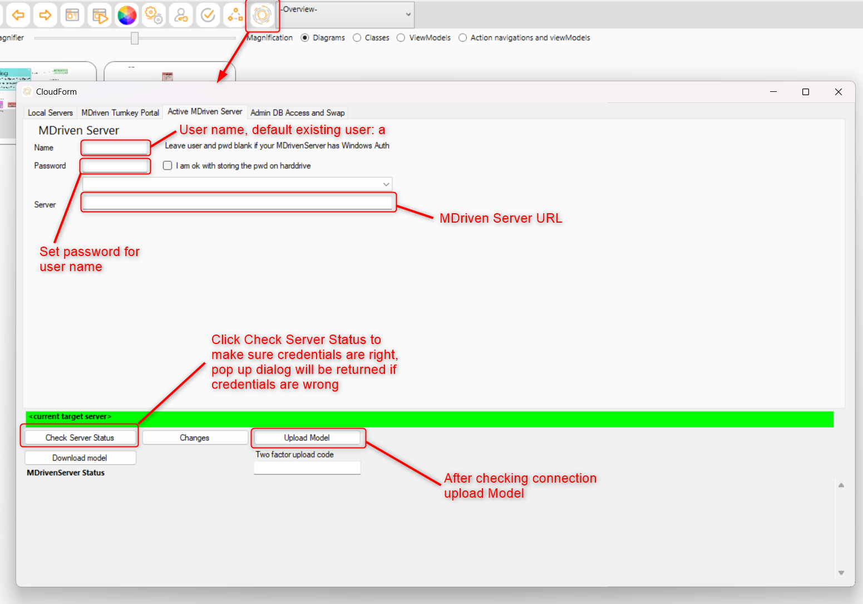Open the color wheel styles icon
This screenshot has width=863, height=604.
click(127, 15)
